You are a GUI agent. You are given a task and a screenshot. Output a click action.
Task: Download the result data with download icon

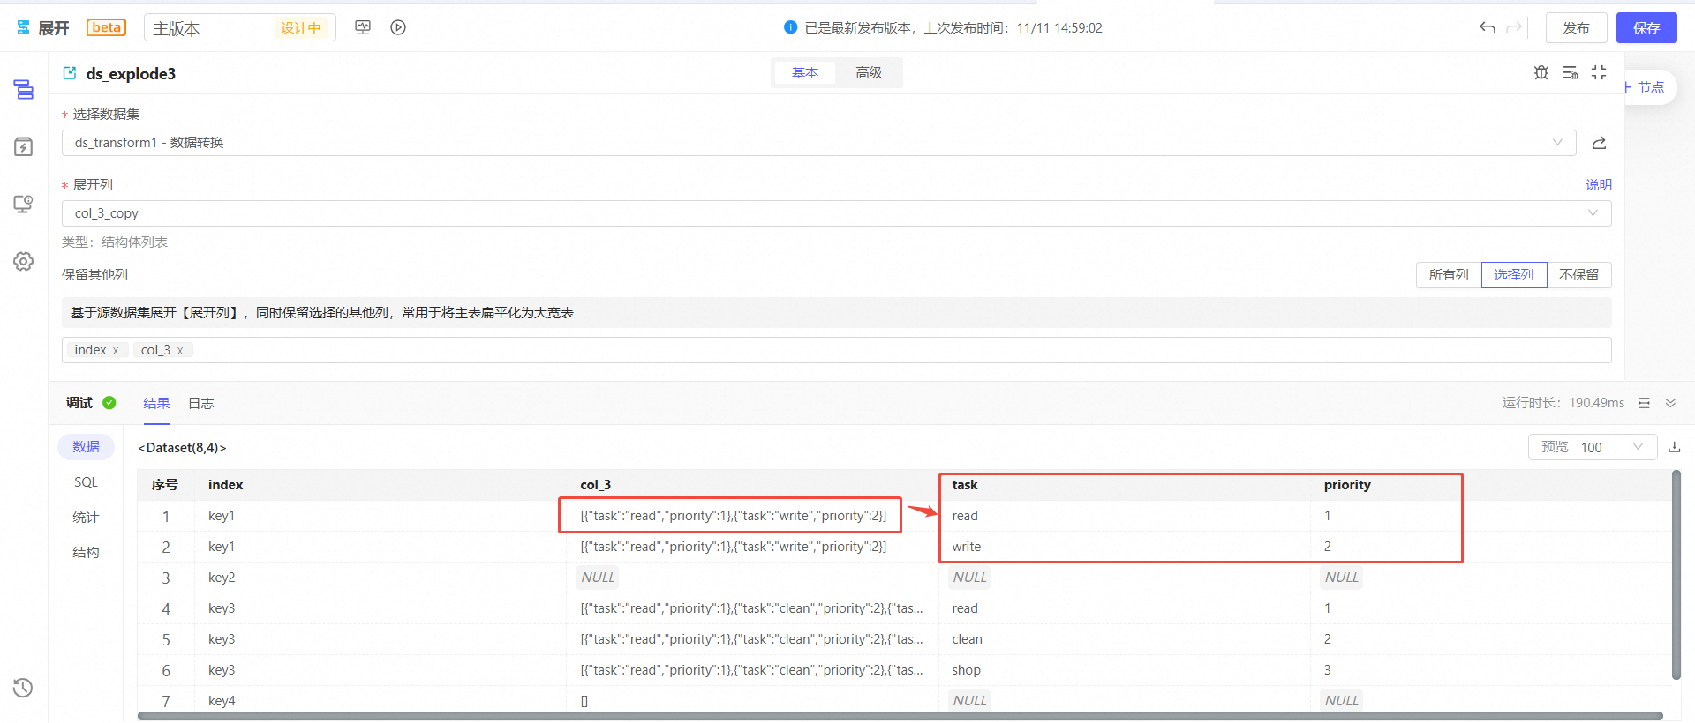[x=1674, y=448]
